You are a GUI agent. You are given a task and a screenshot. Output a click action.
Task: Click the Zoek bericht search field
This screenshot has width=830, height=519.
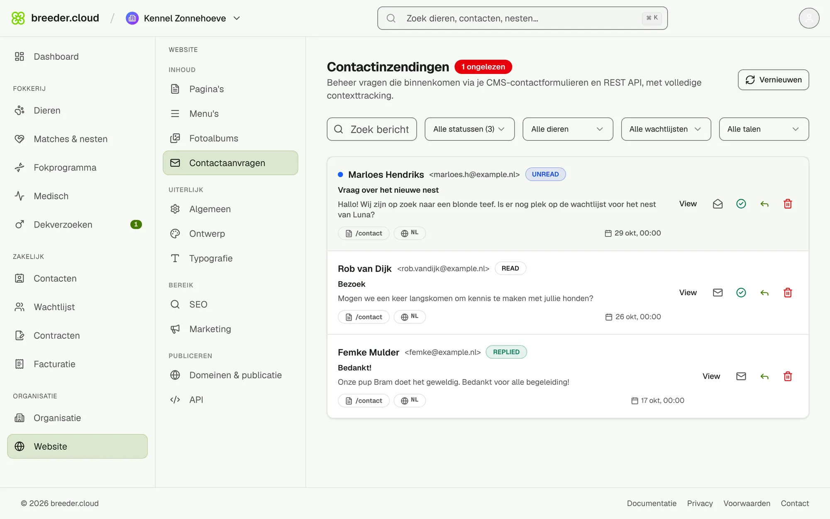tap(371, 129)
